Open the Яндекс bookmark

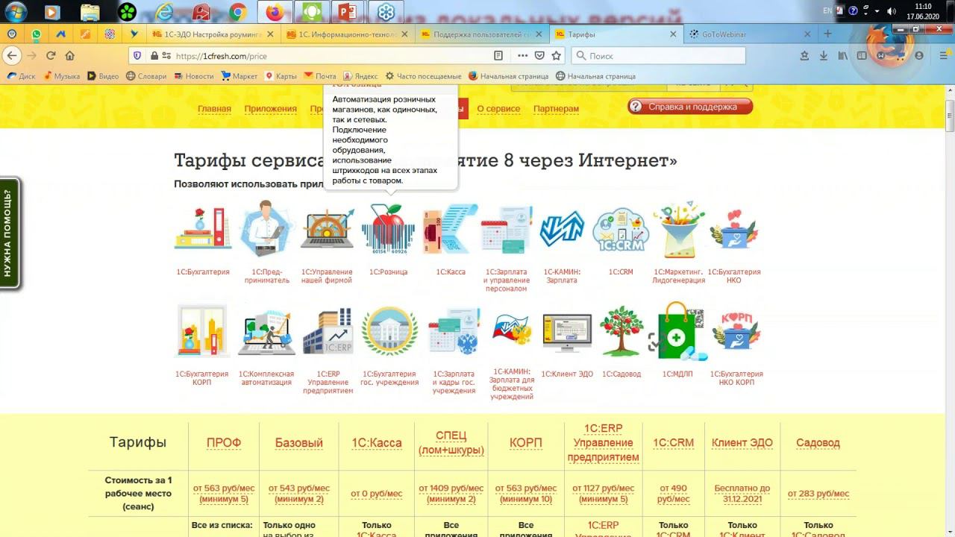pyautogui.click(x=360, y=76)
